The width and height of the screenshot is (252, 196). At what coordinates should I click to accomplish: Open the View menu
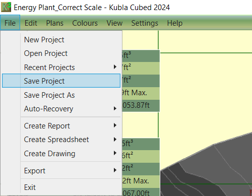114,23
